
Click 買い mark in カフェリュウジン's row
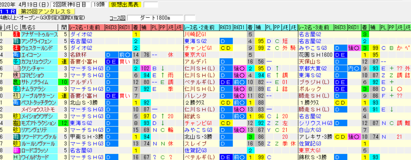(x=124, y=61)
